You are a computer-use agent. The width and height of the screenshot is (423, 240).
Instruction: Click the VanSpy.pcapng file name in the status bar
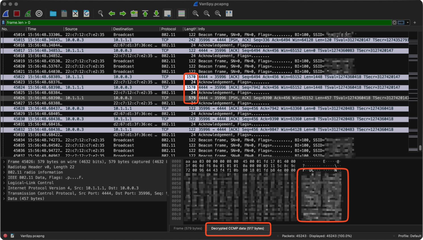[32, 236]
